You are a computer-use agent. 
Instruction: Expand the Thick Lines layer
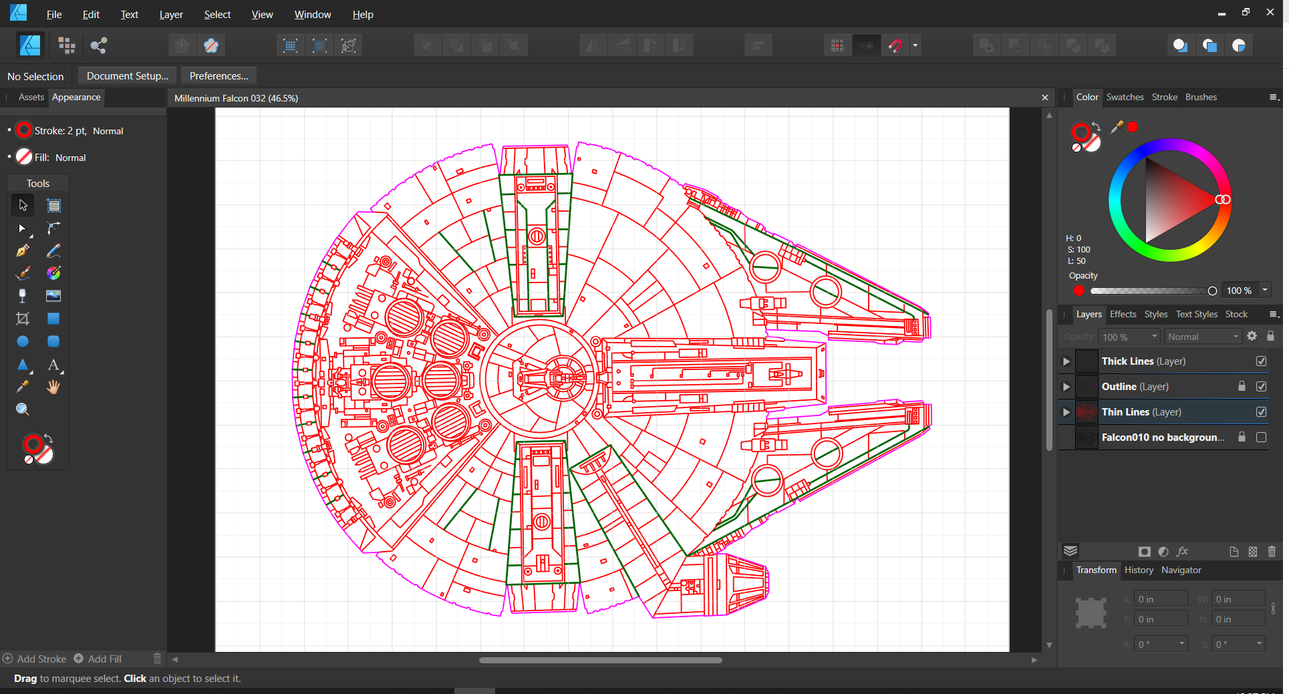[1066, 361]
